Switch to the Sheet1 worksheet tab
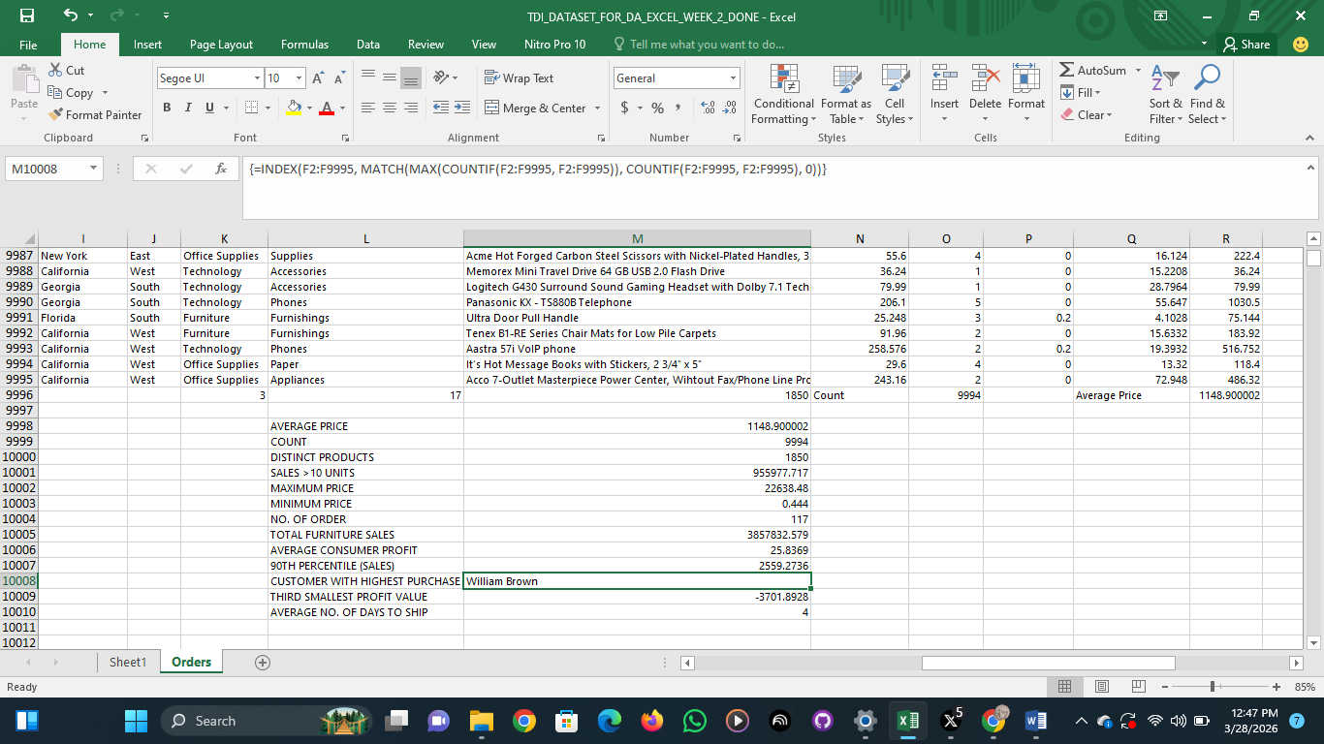This screenshot has height=744, width=1324. point(128,663)
